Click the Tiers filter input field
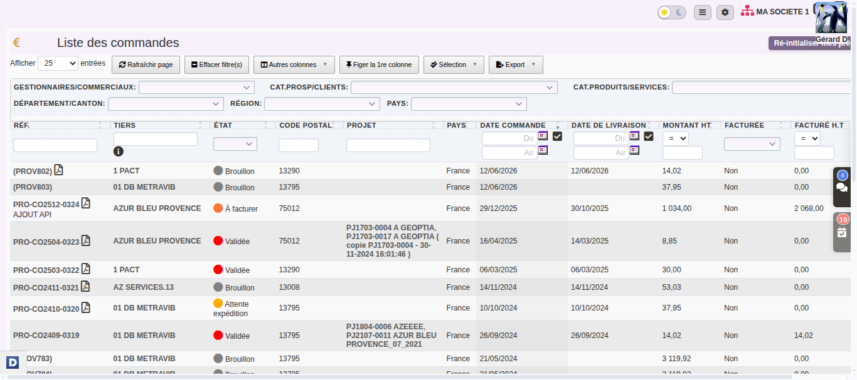This screenshot has height=380, width=857. [x=156, y=139]
